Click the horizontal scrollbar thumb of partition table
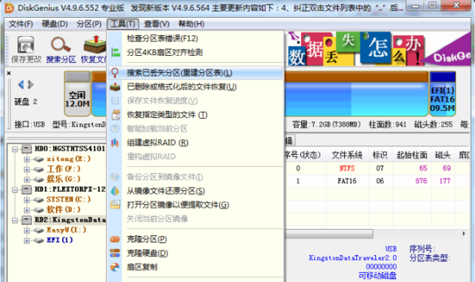This screenshot has width=475, height=282. pos(329,234)
